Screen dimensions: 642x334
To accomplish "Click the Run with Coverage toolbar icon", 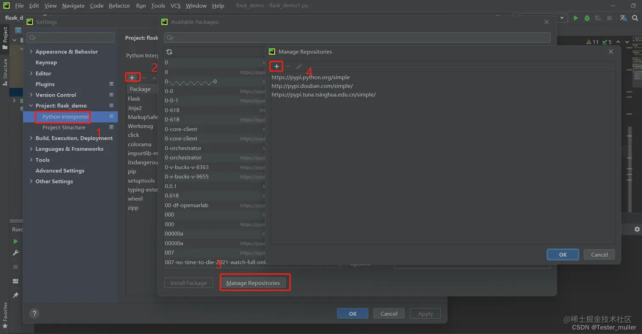I will coord(598,18).
